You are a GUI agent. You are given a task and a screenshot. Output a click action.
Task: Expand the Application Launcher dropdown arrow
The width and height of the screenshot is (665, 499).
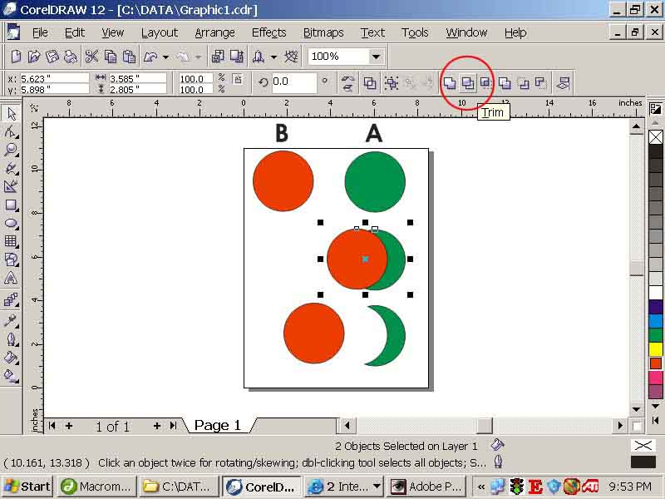coord(274,57)
